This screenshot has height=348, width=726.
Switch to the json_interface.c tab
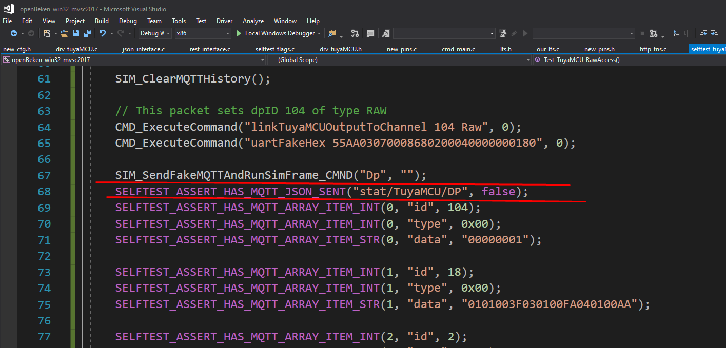(143, 49)
